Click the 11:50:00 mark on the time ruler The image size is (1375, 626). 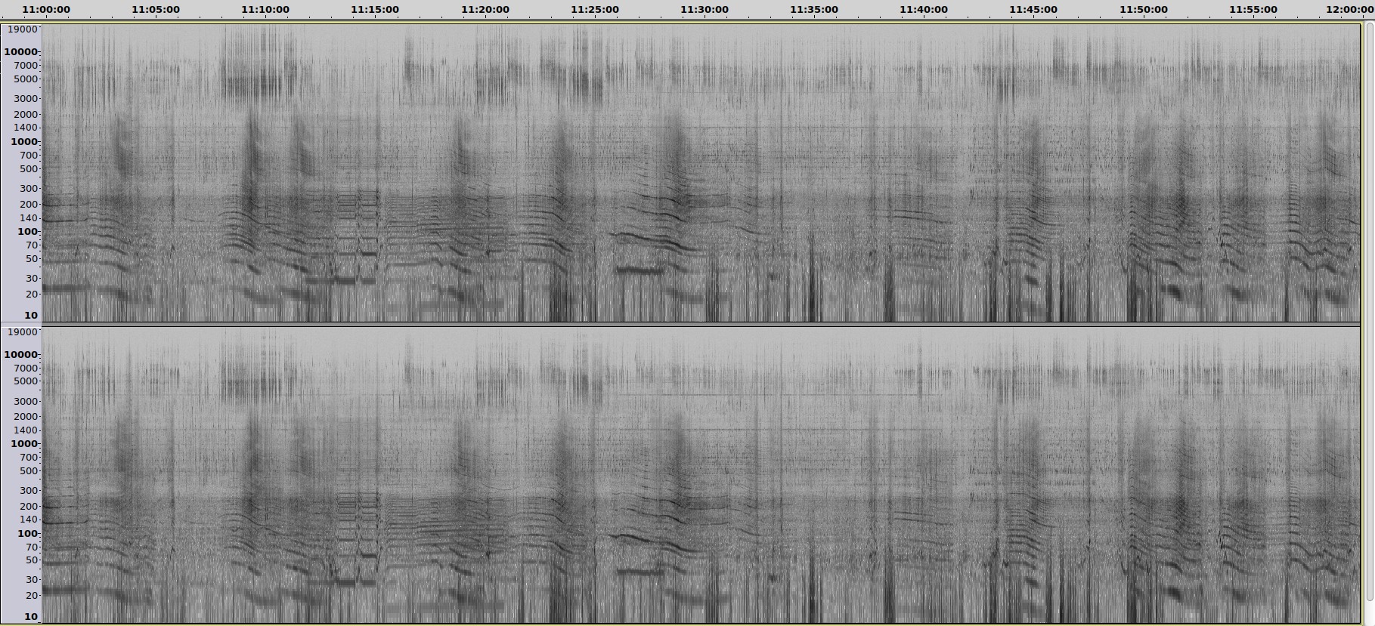pyautogui.click(x=1143, y=10)
